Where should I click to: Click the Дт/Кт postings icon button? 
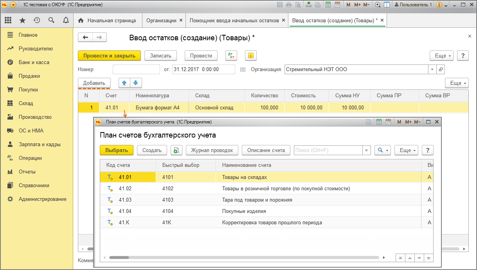pyautogui.click(x=231, y=56)
